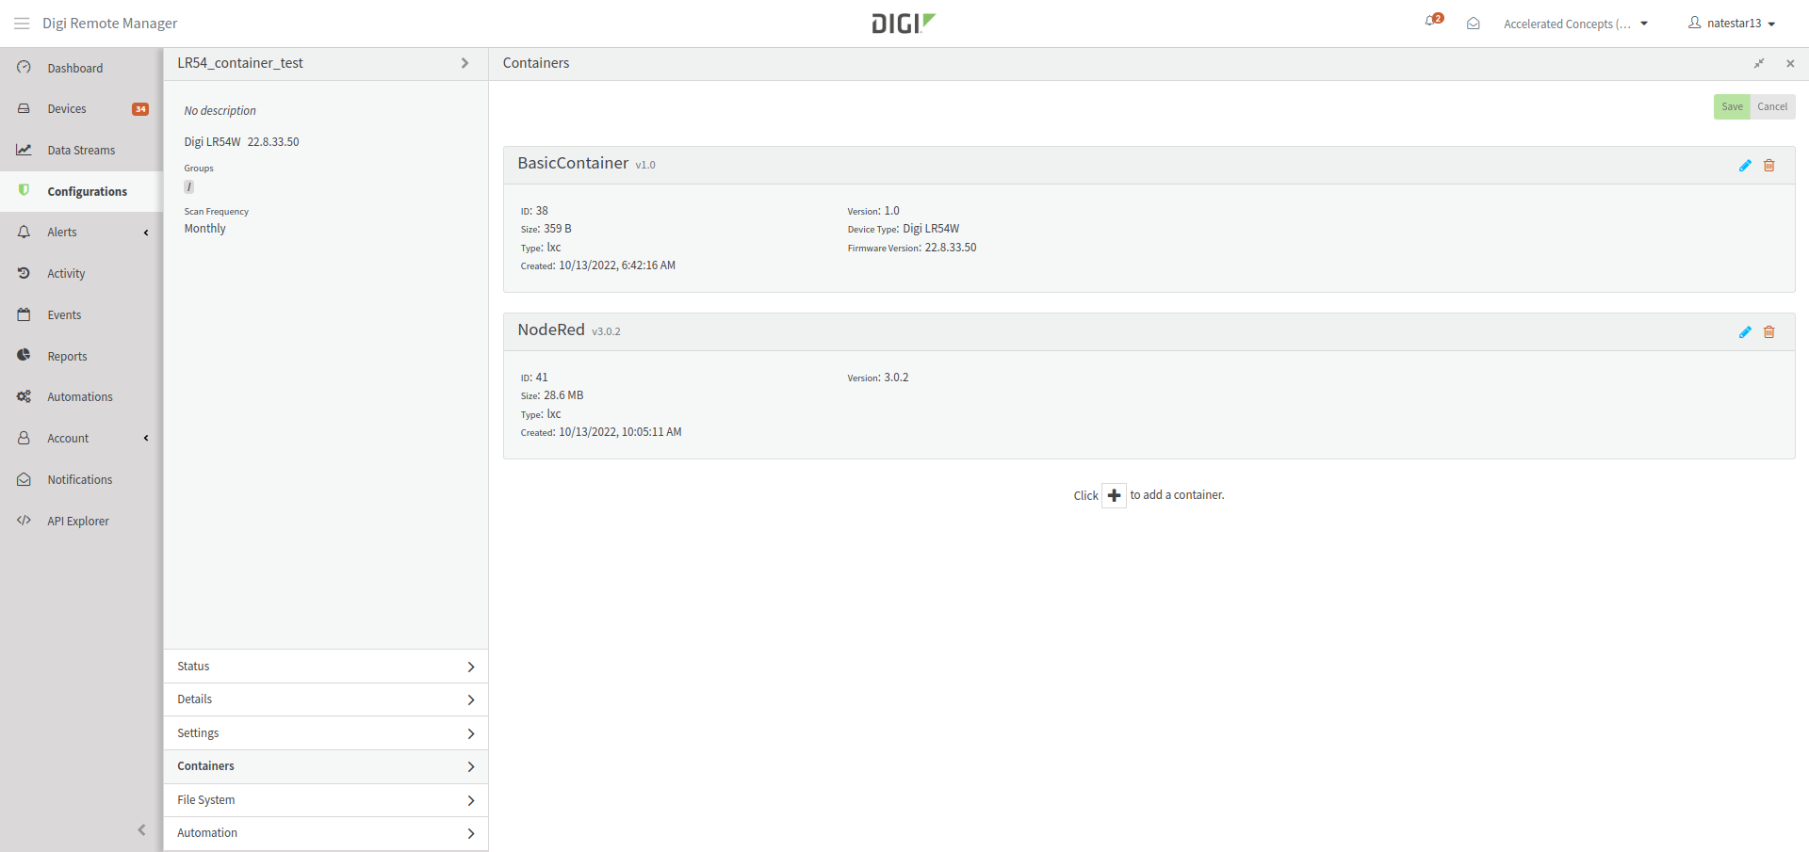Open API Explorer in the sidebar
This screenshot has width=1809, height=852.
click(x=81, y=521)
